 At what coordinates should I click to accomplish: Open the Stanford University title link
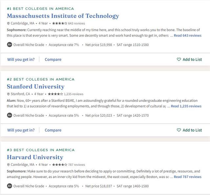point(35,87)
